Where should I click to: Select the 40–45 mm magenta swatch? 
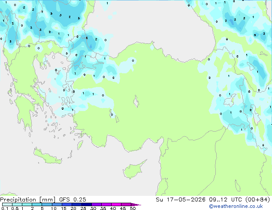tap(116, 204)
